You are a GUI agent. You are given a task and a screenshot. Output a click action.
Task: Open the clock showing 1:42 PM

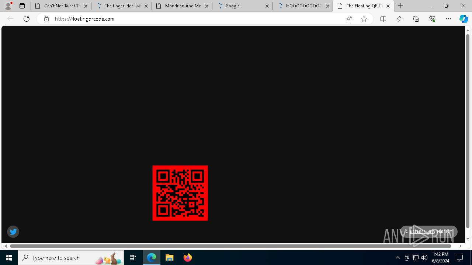[441, 258]
